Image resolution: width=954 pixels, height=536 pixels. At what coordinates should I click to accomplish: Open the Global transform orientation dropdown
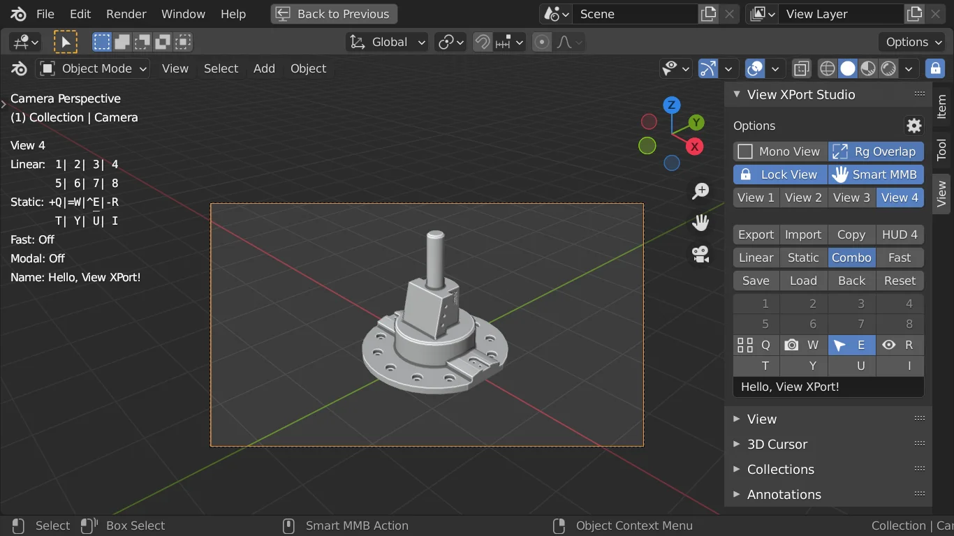pos(386,42)
